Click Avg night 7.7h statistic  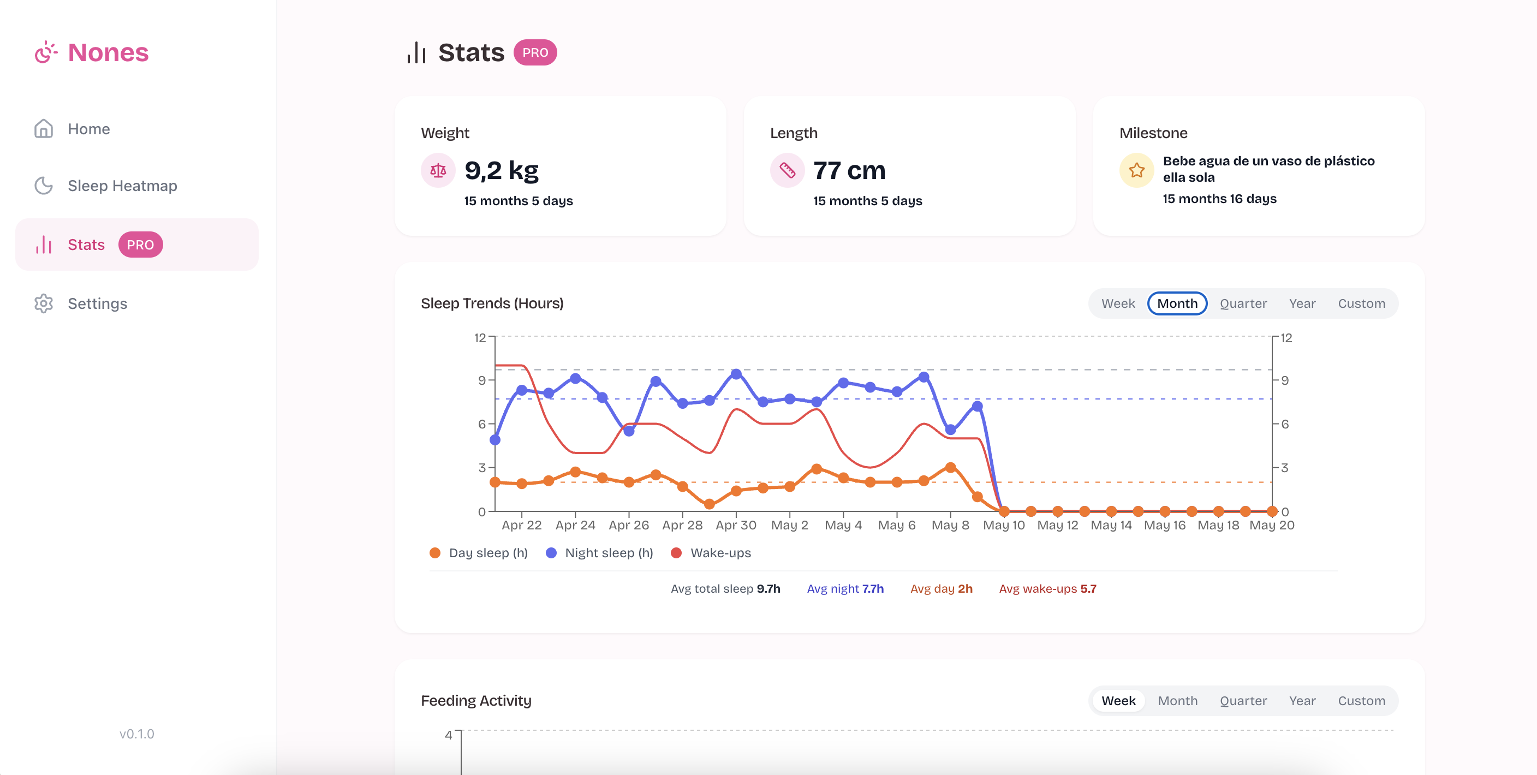click(x=845, y=589)
